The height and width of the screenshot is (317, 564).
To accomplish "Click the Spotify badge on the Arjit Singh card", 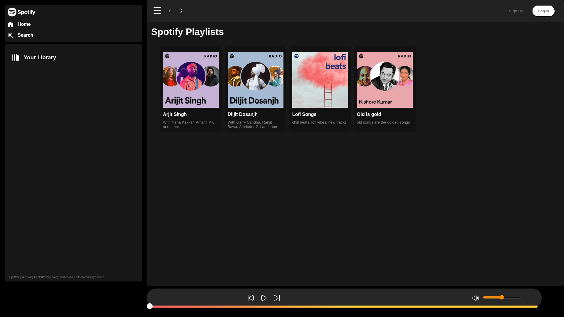I will point(168,56).
